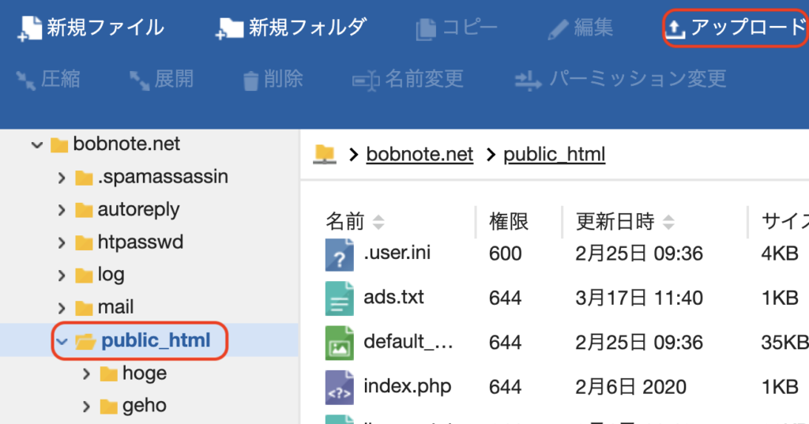The height and width of the screenshot is (424, 809).
Task: Expand the hoge folder chevron
Action: (86, 374)
